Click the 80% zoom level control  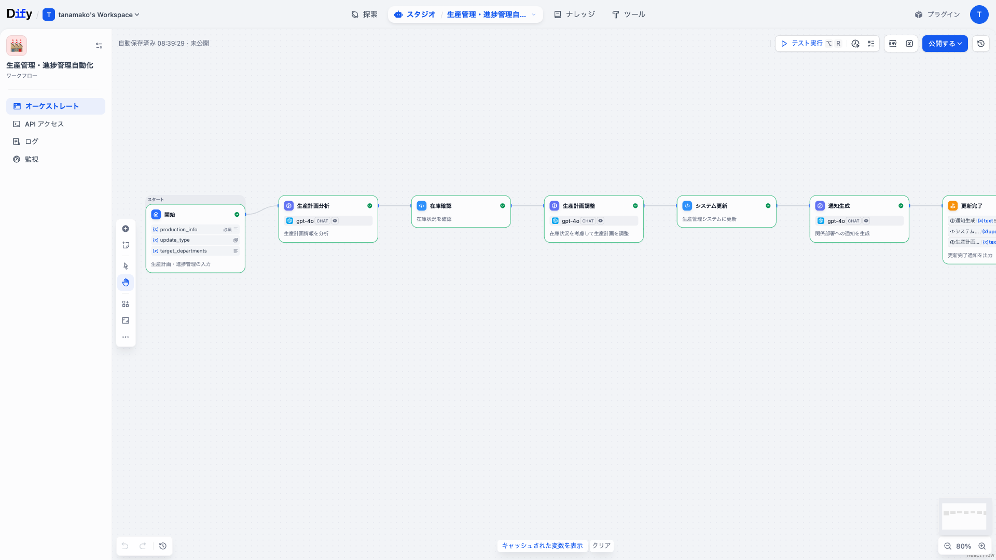pos(963,546)
